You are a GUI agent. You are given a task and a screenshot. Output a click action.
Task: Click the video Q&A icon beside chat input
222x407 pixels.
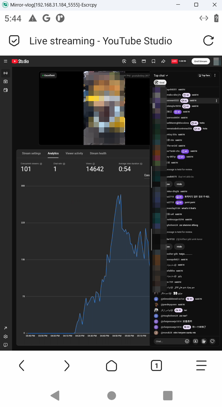[196, 341]
